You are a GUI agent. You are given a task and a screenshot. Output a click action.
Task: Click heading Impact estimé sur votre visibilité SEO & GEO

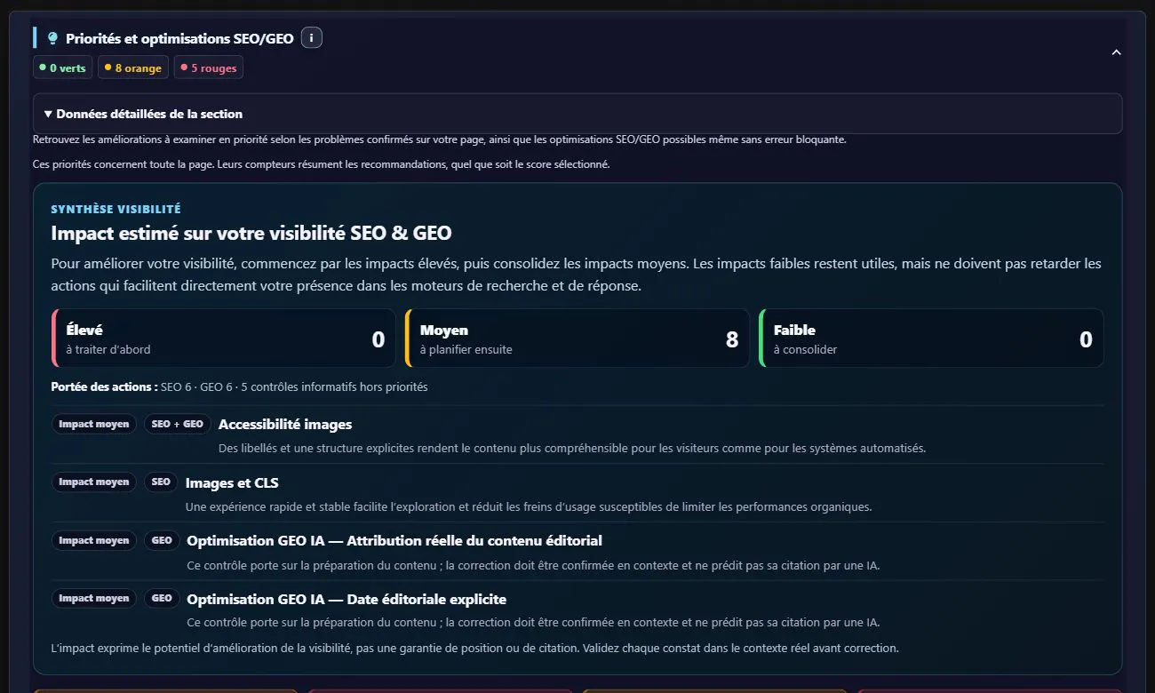tap(251, 234)
